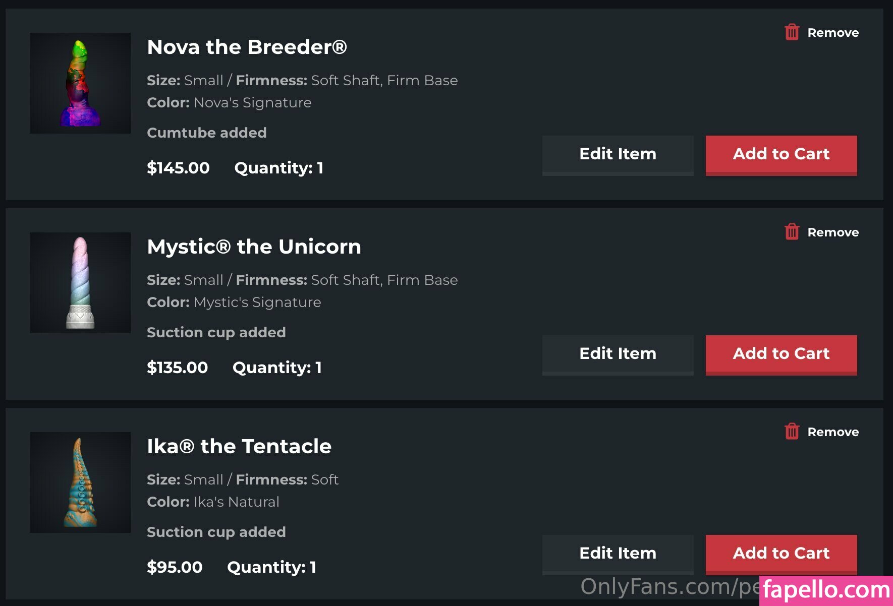Add Mystic the Unicorn to cart

[x=781, y=354]
